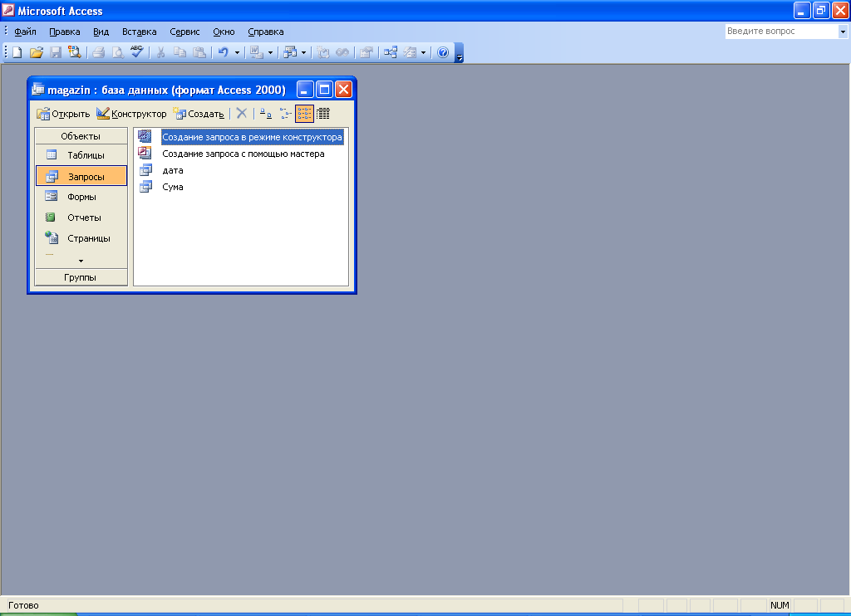This screenshot has width=851, height=616.
Task: Click the Script editor infinity icon
Action: click(342, 52)
